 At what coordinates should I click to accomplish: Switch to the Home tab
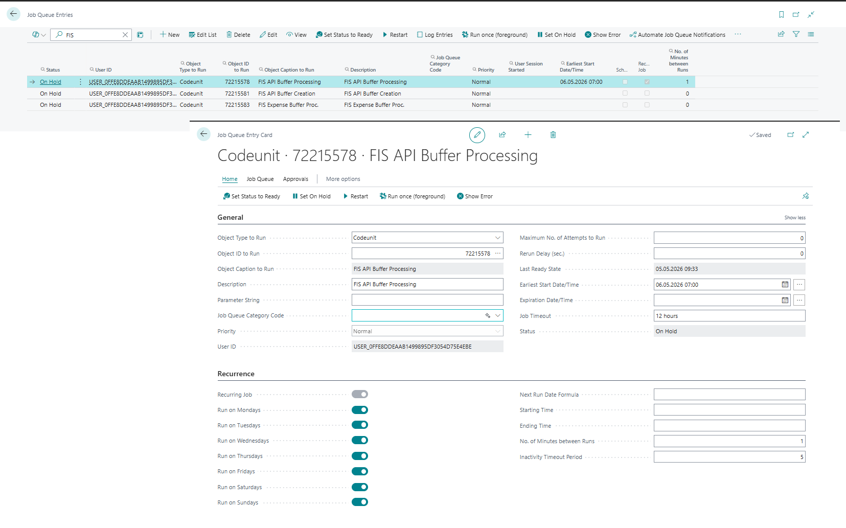(230, 179)
